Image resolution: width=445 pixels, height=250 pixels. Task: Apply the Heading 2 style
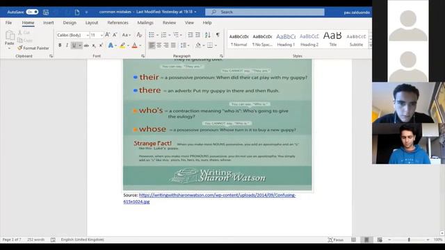click(x=309, y=40)
